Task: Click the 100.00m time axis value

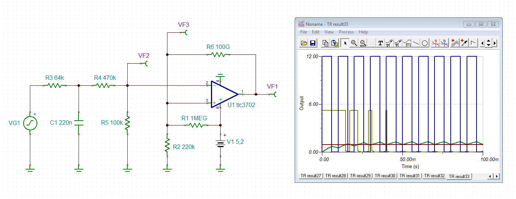Action: [x=489, y=159]
